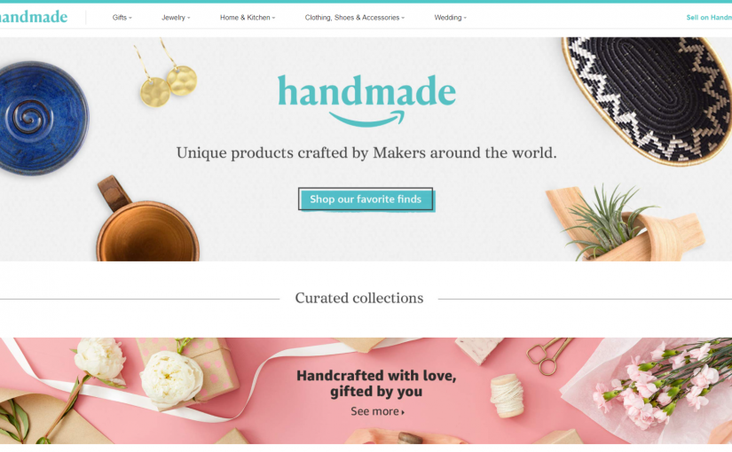The height and width of the screenshot is (452, 732).
Task: Expand the Jewelry category menu
Action: [x=176, y=18]
